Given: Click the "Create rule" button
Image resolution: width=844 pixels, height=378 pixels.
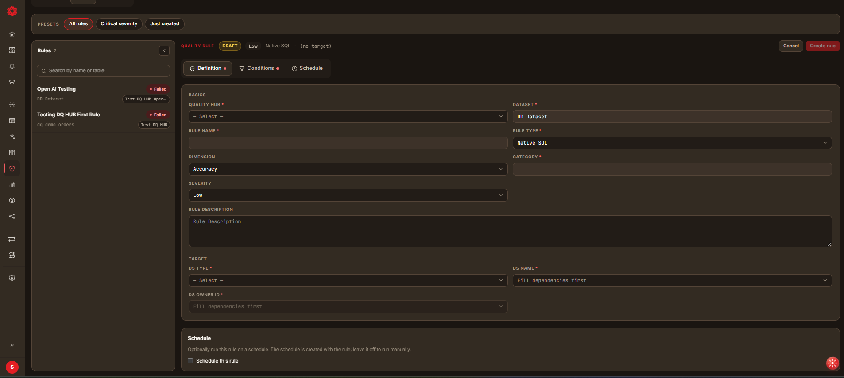Looking at the screenshot, I should 822,46.
